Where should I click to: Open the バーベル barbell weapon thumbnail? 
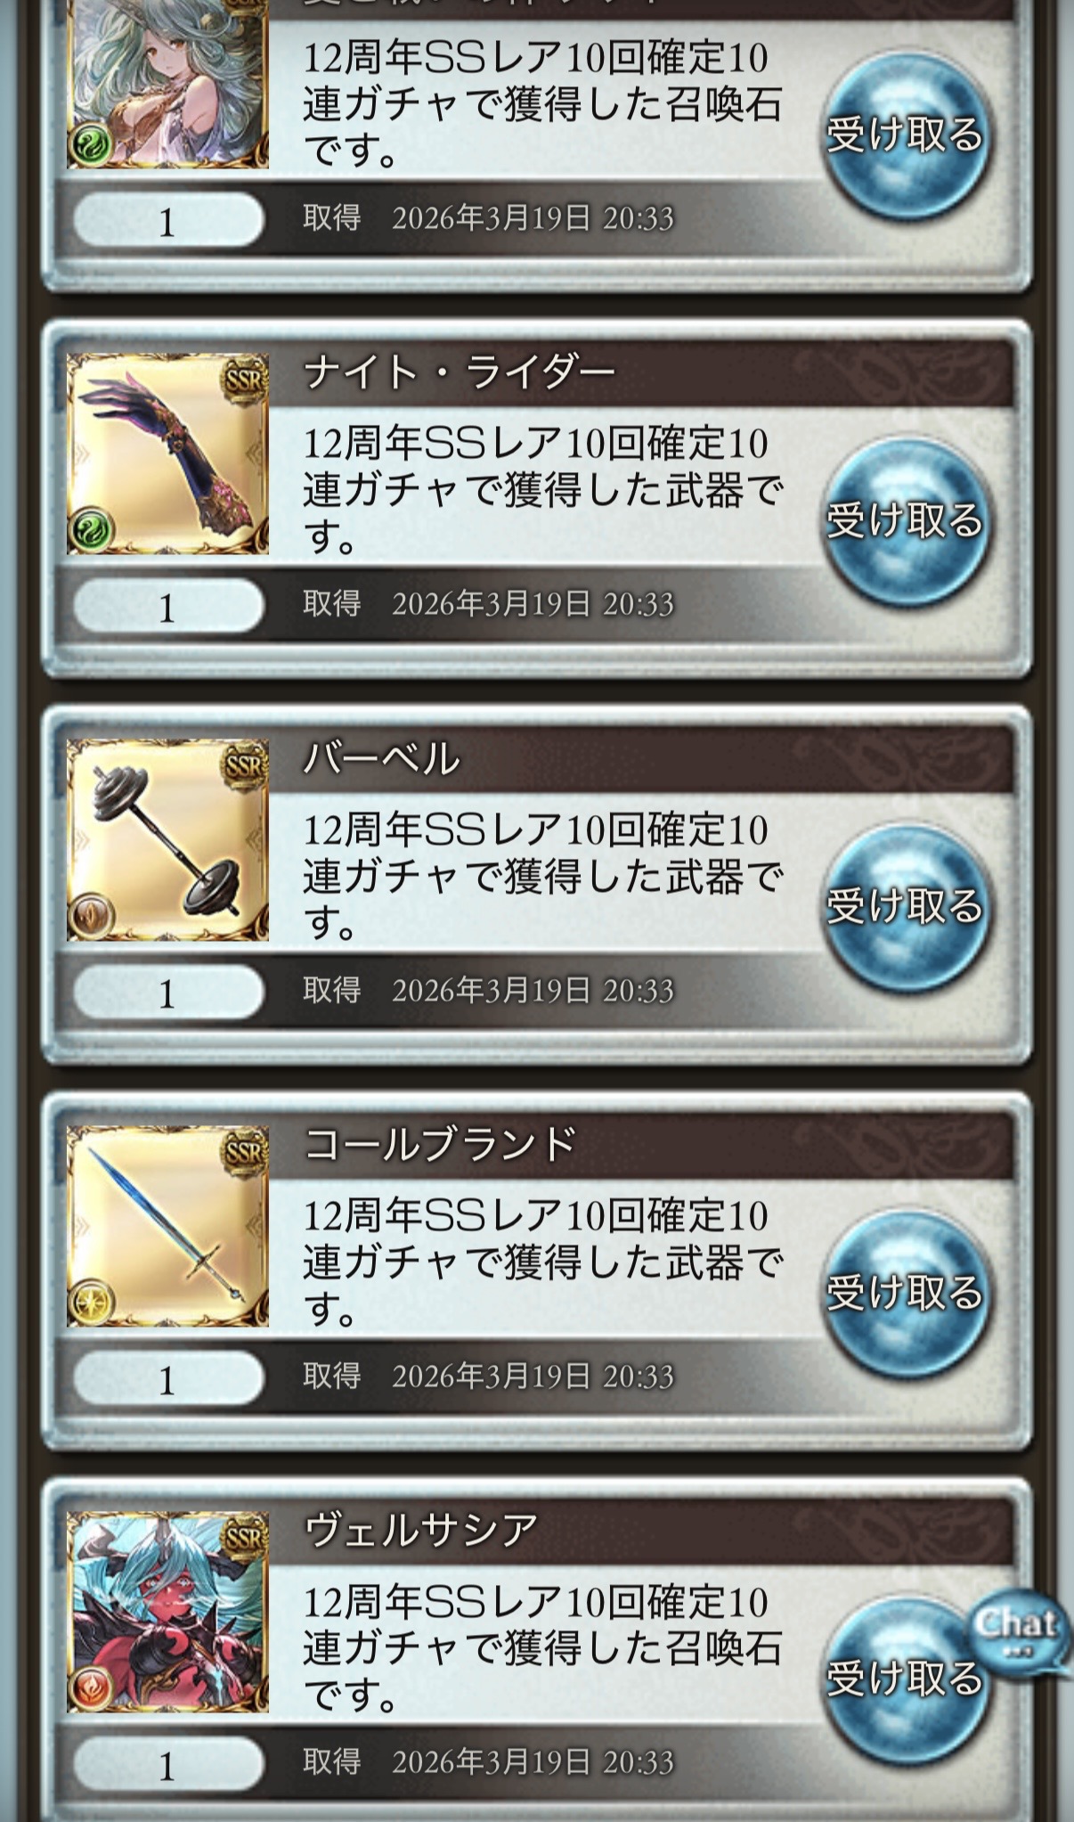tap(167, 840)
